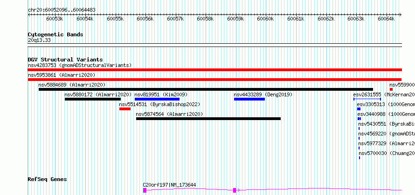
Task: Open the nsv5514531 (ByrskaBishop2022) label
Action: [x=159, y=104]
